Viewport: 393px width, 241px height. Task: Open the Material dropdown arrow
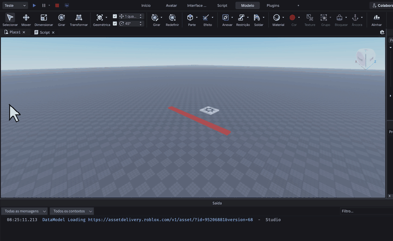point(283,17)
